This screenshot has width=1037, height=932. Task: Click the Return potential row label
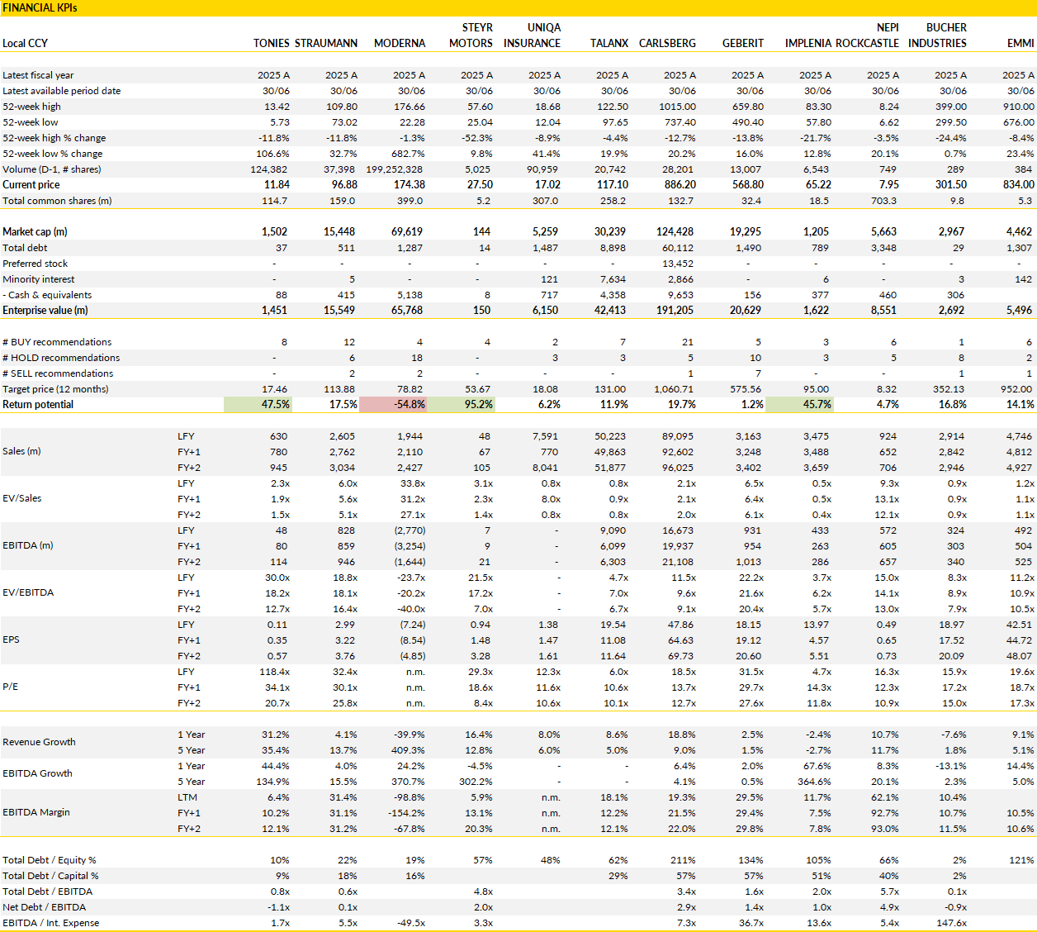(x=38, y=405)
